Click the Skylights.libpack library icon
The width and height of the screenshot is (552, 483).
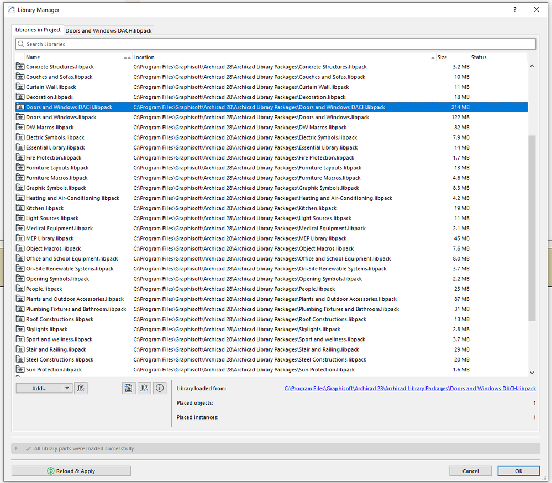coord(20,329)
